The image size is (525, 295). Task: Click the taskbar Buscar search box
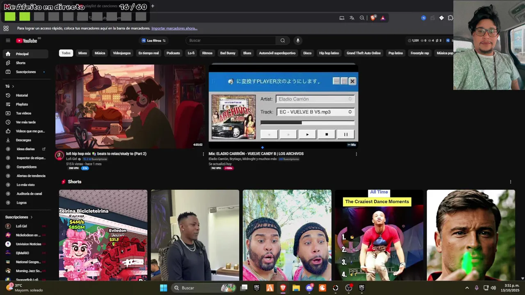(x=204, y=288)
